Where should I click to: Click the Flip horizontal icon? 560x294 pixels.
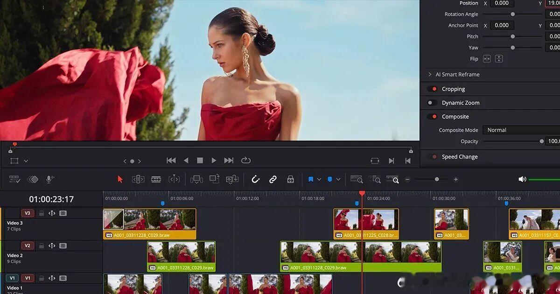(487, 59)
